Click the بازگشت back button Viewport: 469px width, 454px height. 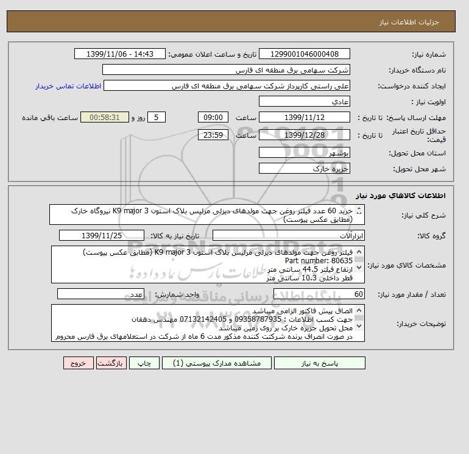point(111,363)
